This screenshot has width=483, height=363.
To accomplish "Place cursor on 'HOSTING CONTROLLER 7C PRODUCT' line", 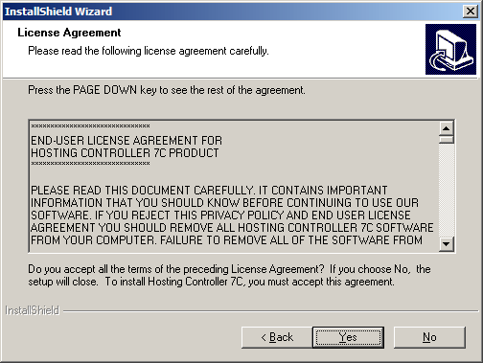I will tap(125, 153).
